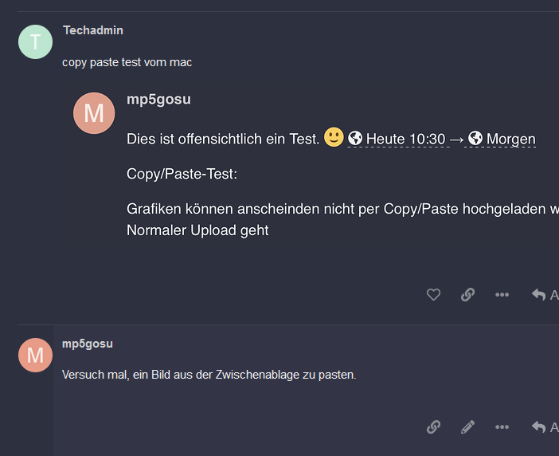
Task: Copy the link of Techadmin's post
Action: pyautogui.click(x=467, y=295)
